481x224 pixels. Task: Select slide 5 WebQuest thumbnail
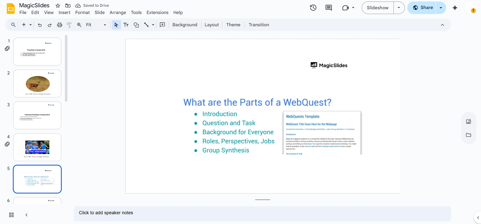[37, 179]
